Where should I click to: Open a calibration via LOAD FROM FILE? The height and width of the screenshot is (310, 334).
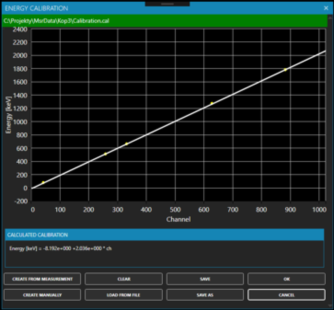coord(124,295)
